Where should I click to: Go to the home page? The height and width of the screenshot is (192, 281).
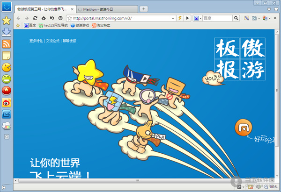pyautogui.click(x=44, y=18)
